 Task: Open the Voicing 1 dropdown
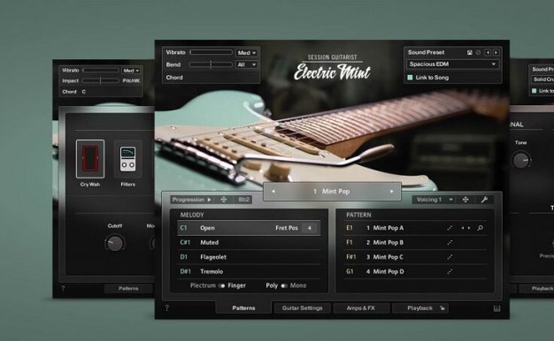pyautogui.click(x=435, y=200)
